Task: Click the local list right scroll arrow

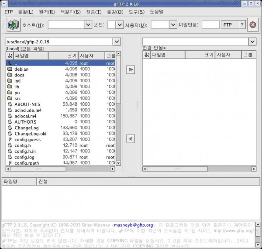Action: (x=113, y=169)
